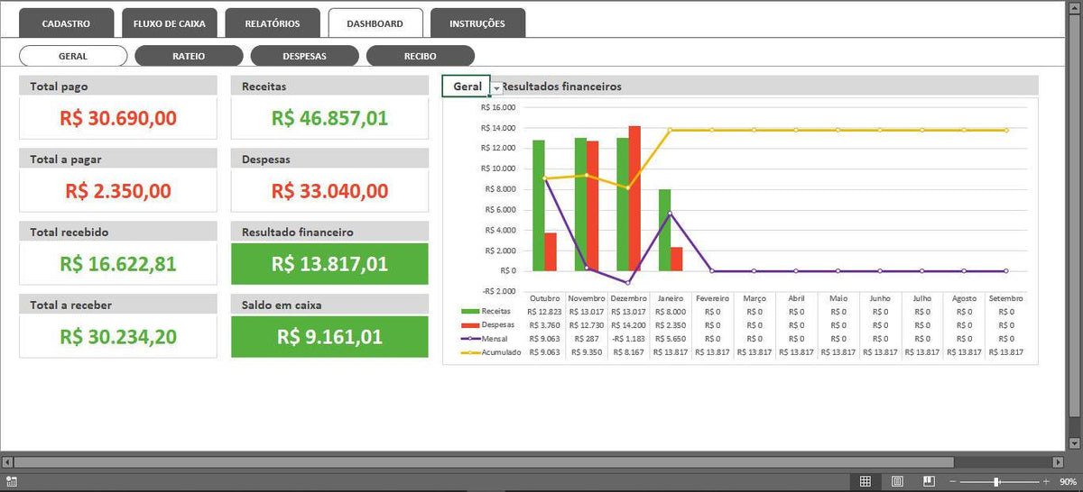Open the Geral dropdown arrow by chart
1083x492 pixels.
[x=496, y=87]
